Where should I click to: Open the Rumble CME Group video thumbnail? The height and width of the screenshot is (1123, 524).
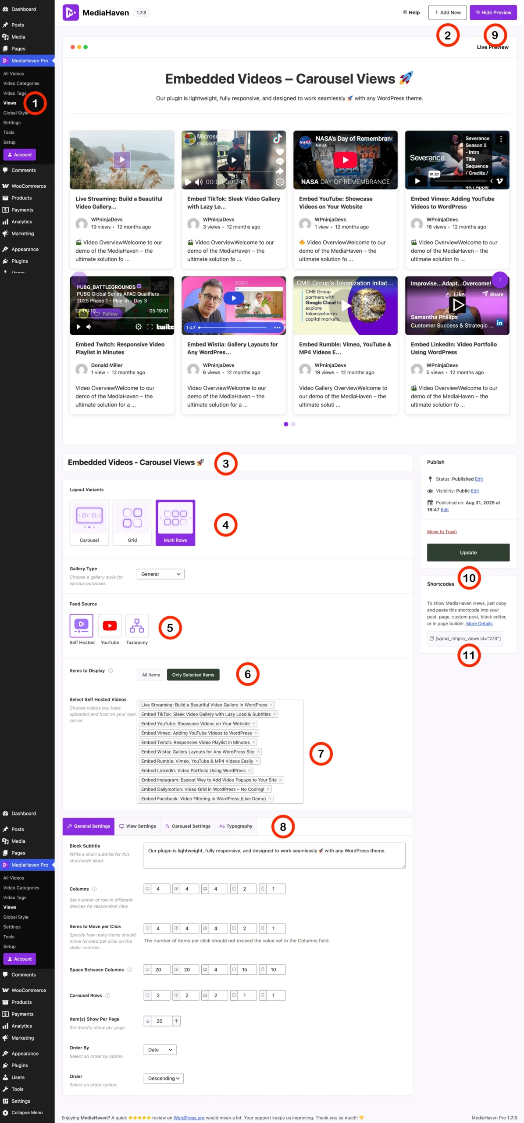pos(346,305)
